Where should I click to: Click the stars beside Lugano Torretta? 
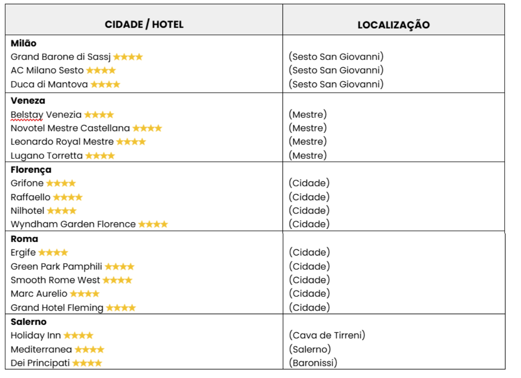(100, 155)
